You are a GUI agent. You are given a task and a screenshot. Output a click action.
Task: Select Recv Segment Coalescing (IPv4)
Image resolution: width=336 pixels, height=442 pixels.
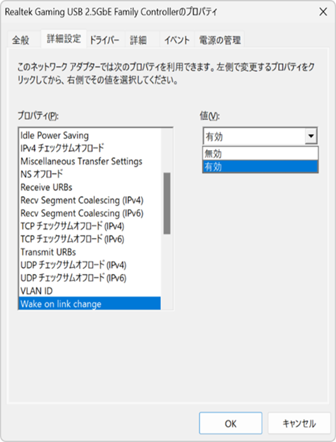point(90,200)
